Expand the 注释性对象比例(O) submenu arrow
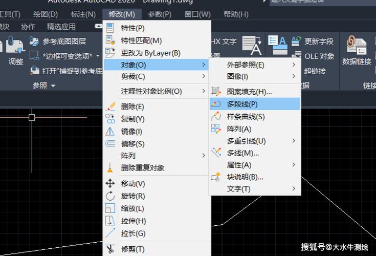Image resolution: width=376 pixels, height=256 pixels. tap(204, 91)
